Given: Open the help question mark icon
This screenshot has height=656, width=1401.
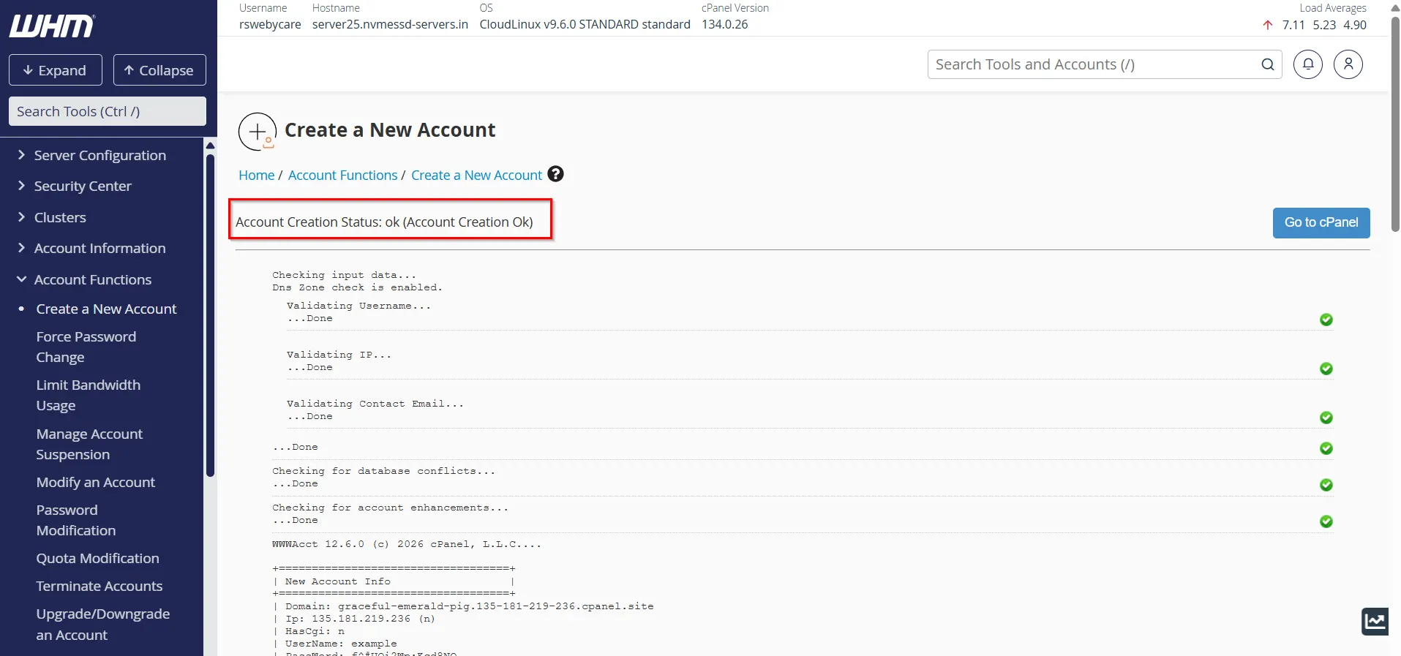Looking at the screenshot, I should point(556,174).
